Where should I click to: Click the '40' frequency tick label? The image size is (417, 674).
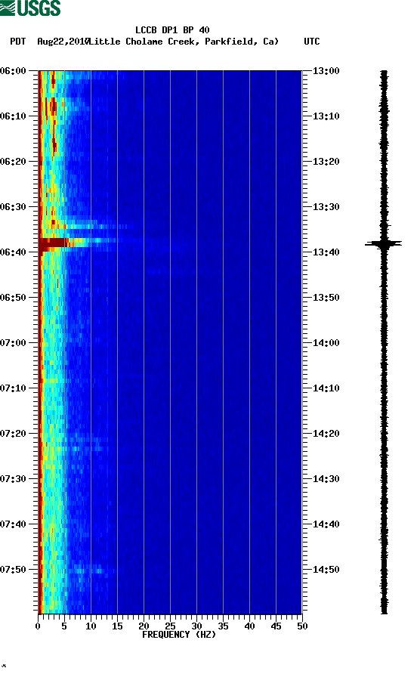249,626
